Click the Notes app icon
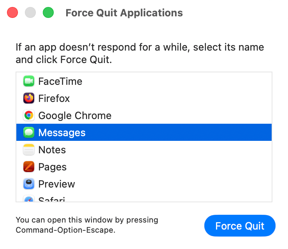This screenshot has width=288, height=249. point(29,150)
